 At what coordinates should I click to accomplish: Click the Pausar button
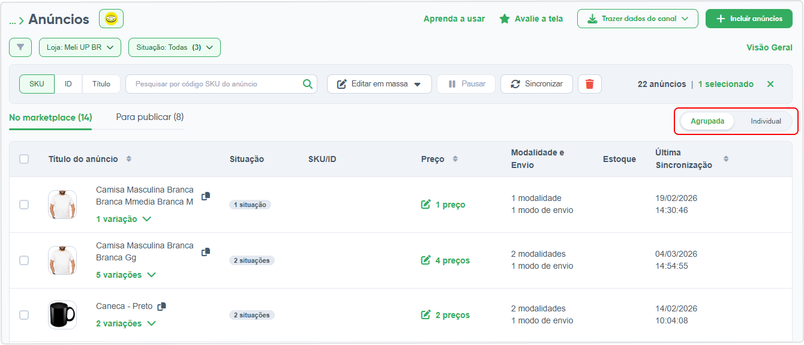[466, 84]
